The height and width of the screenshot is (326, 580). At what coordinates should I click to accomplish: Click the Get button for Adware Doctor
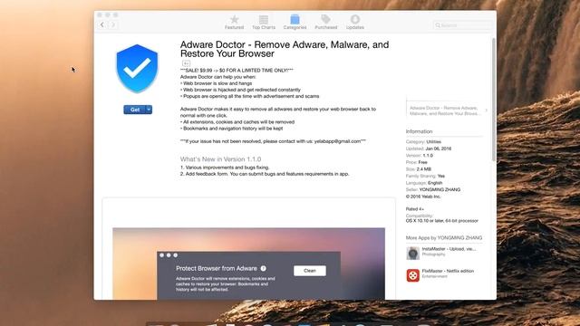pos(135,110)
